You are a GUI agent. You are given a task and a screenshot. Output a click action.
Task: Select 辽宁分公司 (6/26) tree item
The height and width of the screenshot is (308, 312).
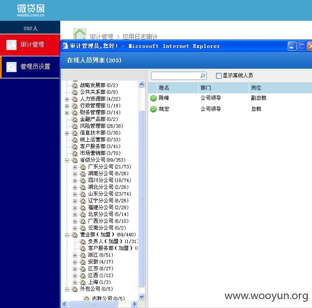coord(108,201)
